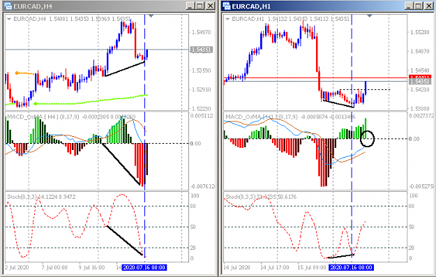The width and height of the screenshot is (436, 277).
Task: Open the dropdown arrow beside EURCAD,H4 chart label
Action: (x=9, y=19)
